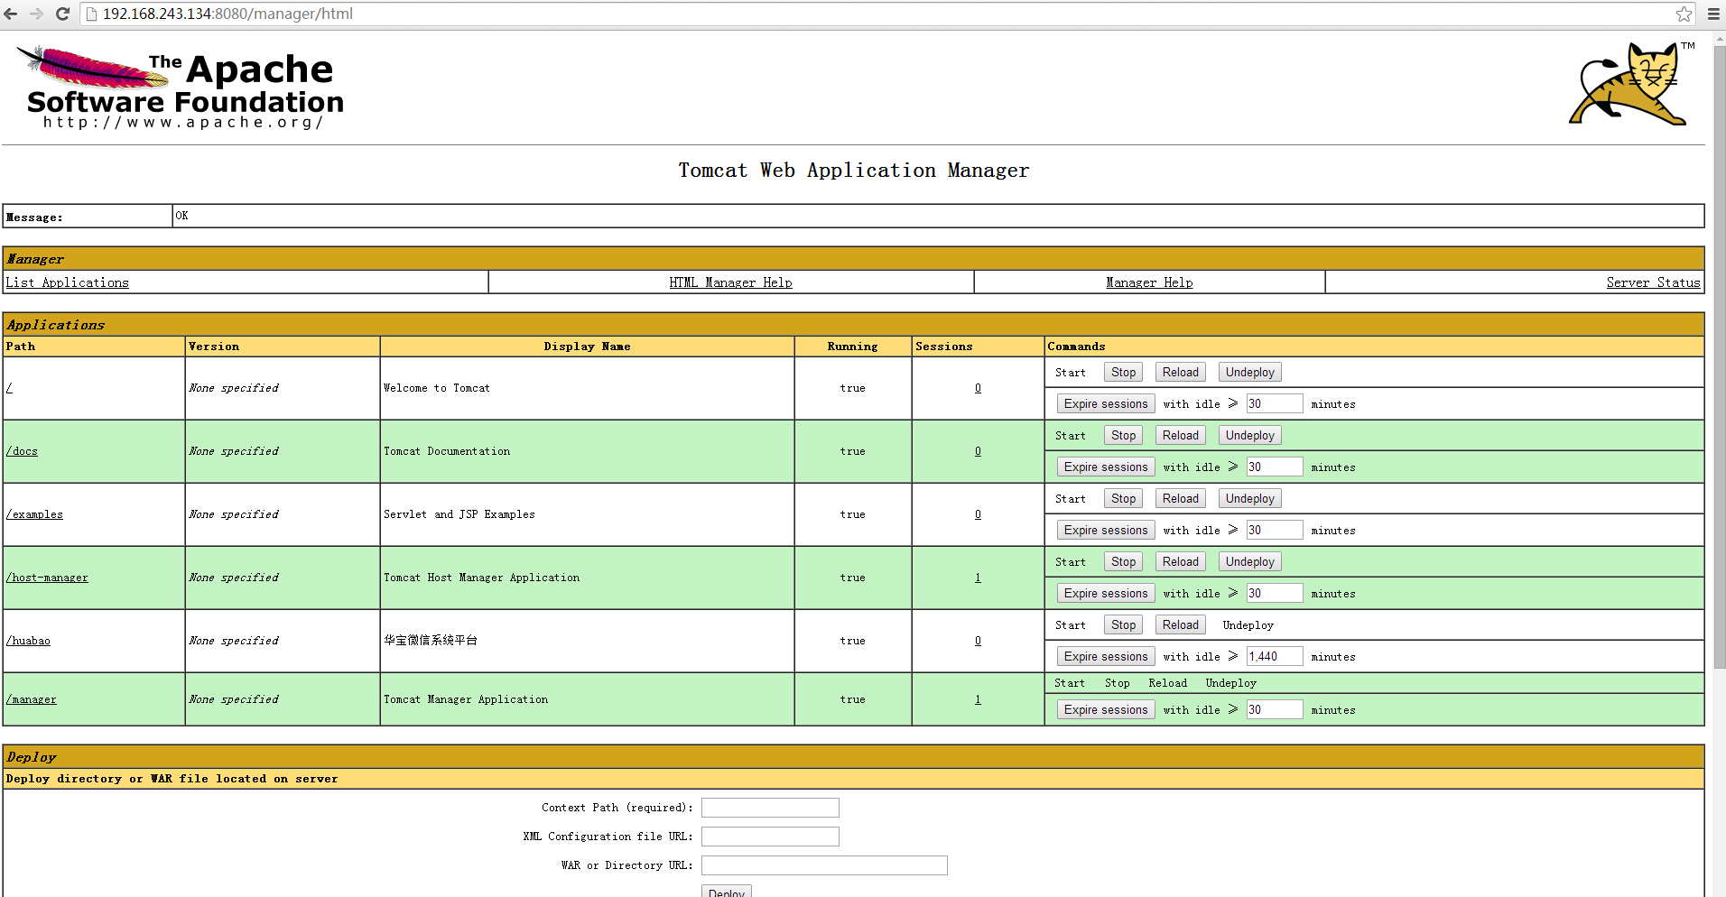Click WAR or Directory URL field
Viewport: 1726px width, 897px height.
[x=824, y=865]
